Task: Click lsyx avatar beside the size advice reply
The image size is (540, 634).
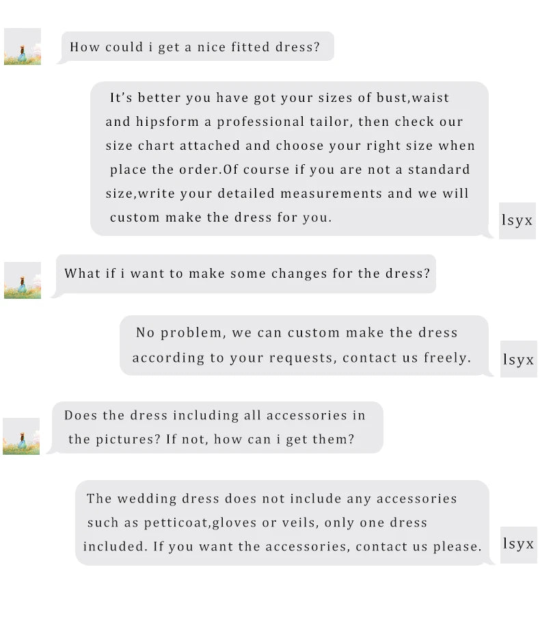Action: [x=517, y=221]
